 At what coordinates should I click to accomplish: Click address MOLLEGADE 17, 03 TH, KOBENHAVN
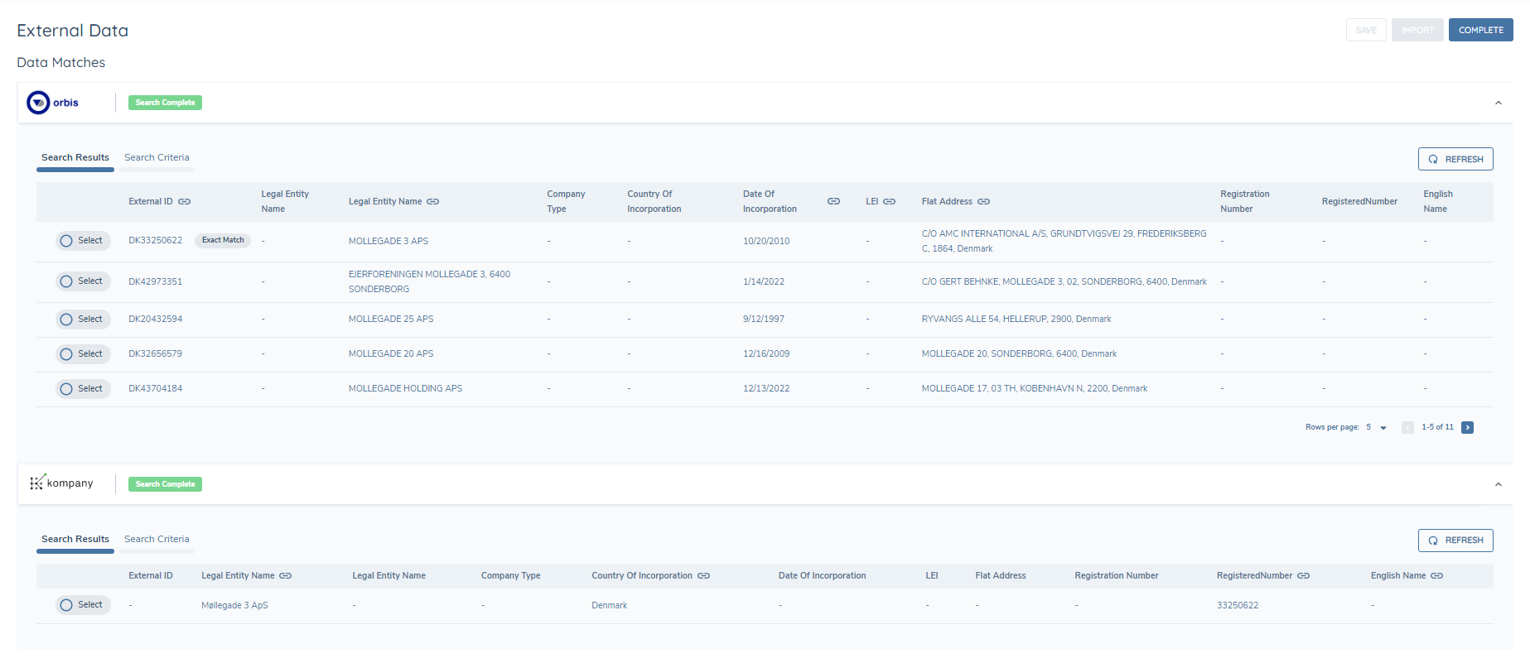point(1035,389)
